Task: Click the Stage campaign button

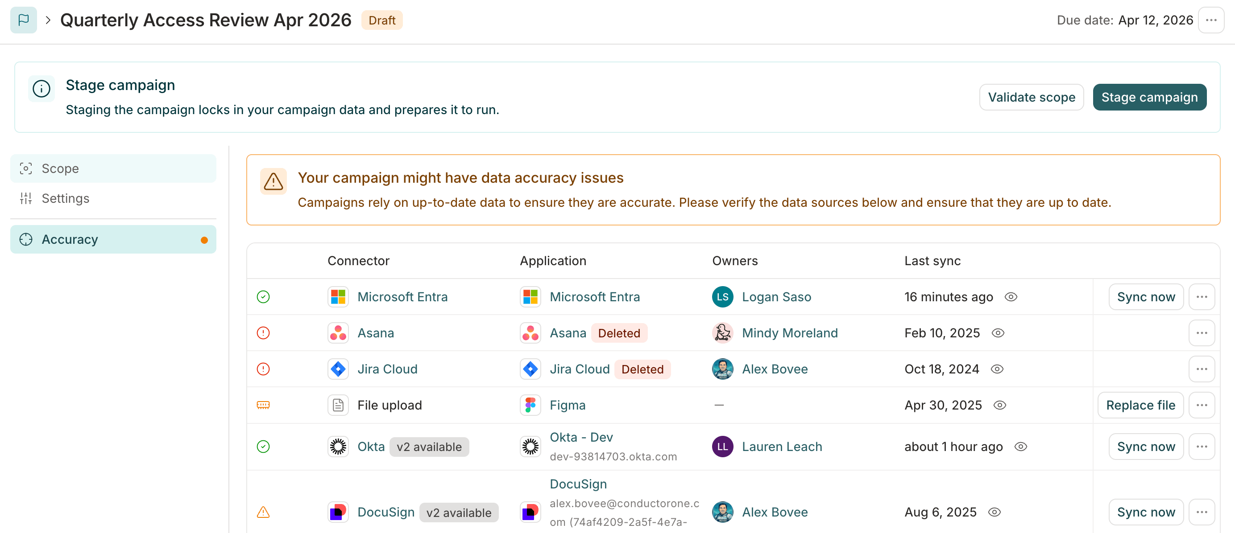Action: (x=1149, y=97)
